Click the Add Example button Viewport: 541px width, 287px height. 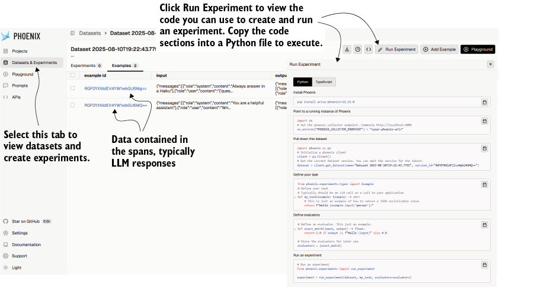coord(439,49)
